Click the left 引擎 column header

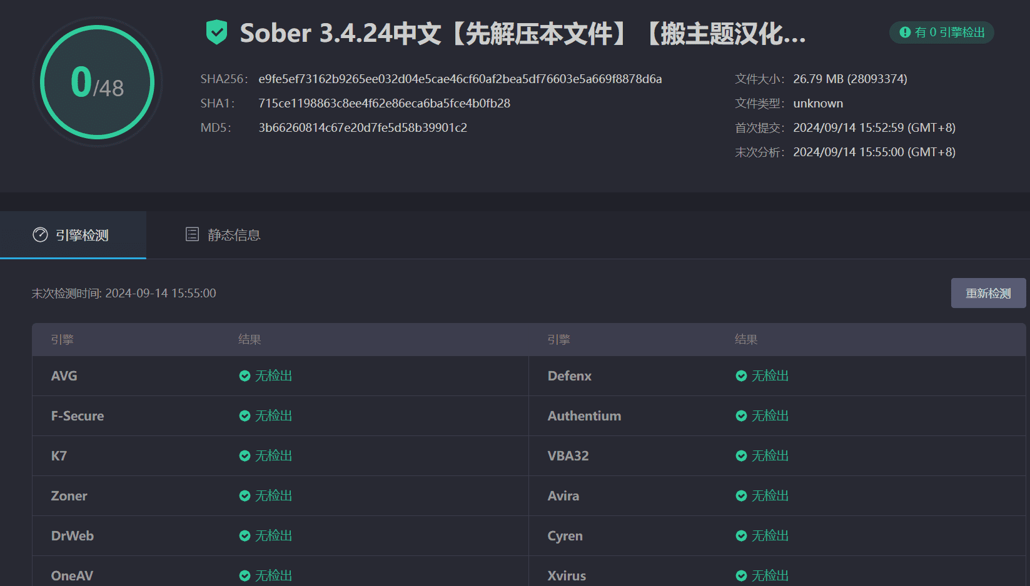point(63,340)
